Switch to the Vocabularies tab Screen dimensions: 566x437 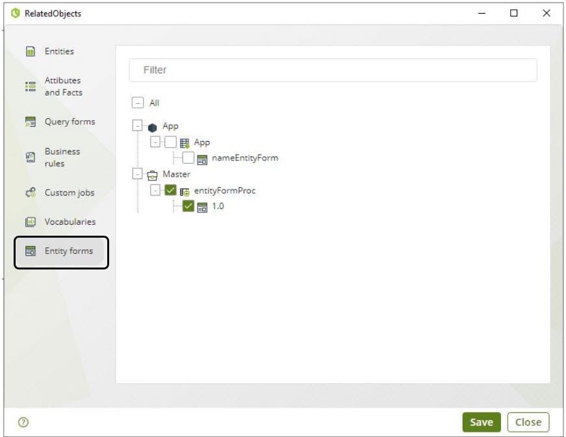pyautogui.click(x=70, y=222)
